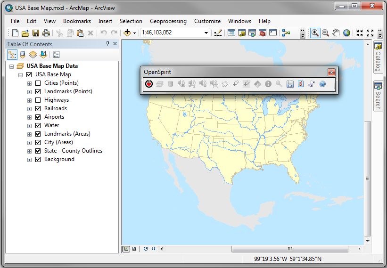Open the map scale dropdown arrow
387x268 pixels.
pos(206,33)
